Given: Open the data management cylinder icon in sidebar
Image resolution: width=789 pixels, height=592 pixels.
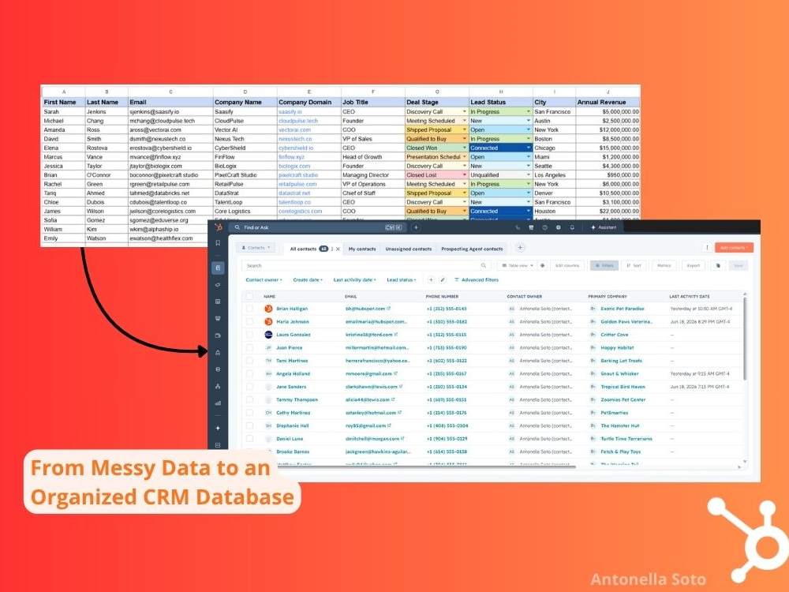Looking at the screenshot, I should pos(218,369).
